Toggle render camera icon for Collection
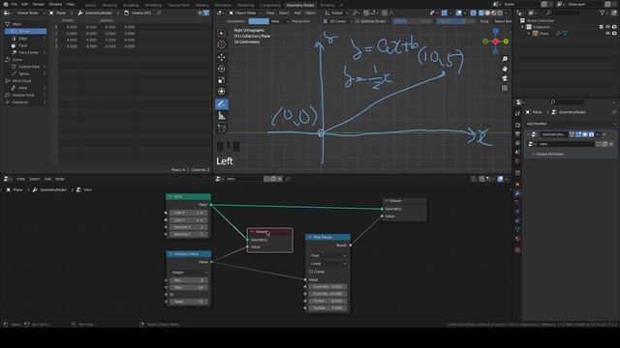Image resolution: width=620 pixels, height=348 pixels. coord(614,27)
